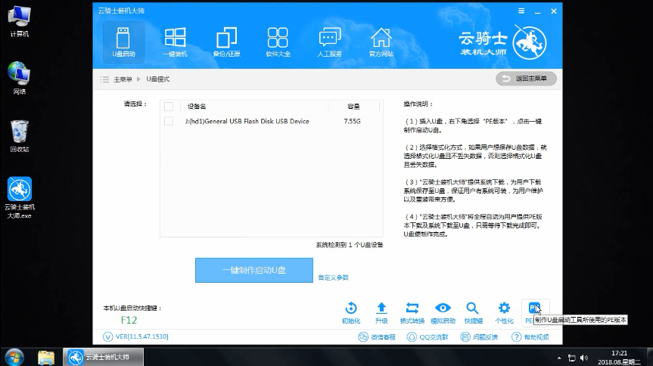
Task: Click 系统检测到 1 个U盘设备 status text
Action: (350, 245)
